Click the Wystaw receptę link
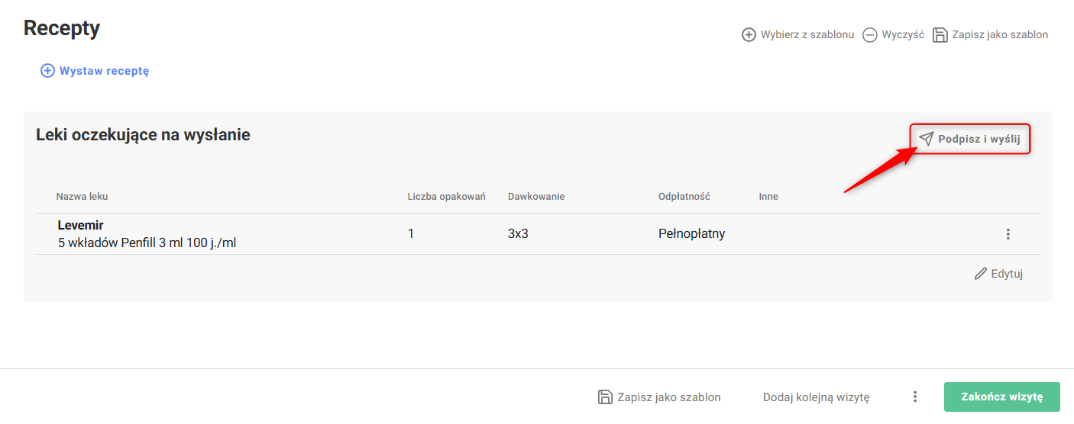The image size is (1074, 424). pyautogui.click(x=104, y=71)
